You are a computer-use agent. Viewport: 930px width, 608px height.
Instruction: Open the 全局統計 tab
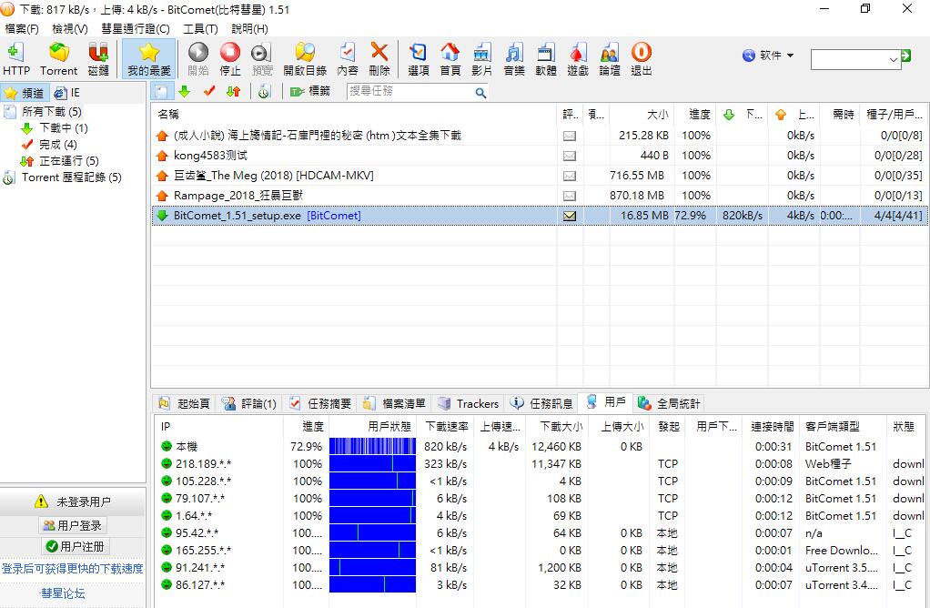(x=670, y=404)
